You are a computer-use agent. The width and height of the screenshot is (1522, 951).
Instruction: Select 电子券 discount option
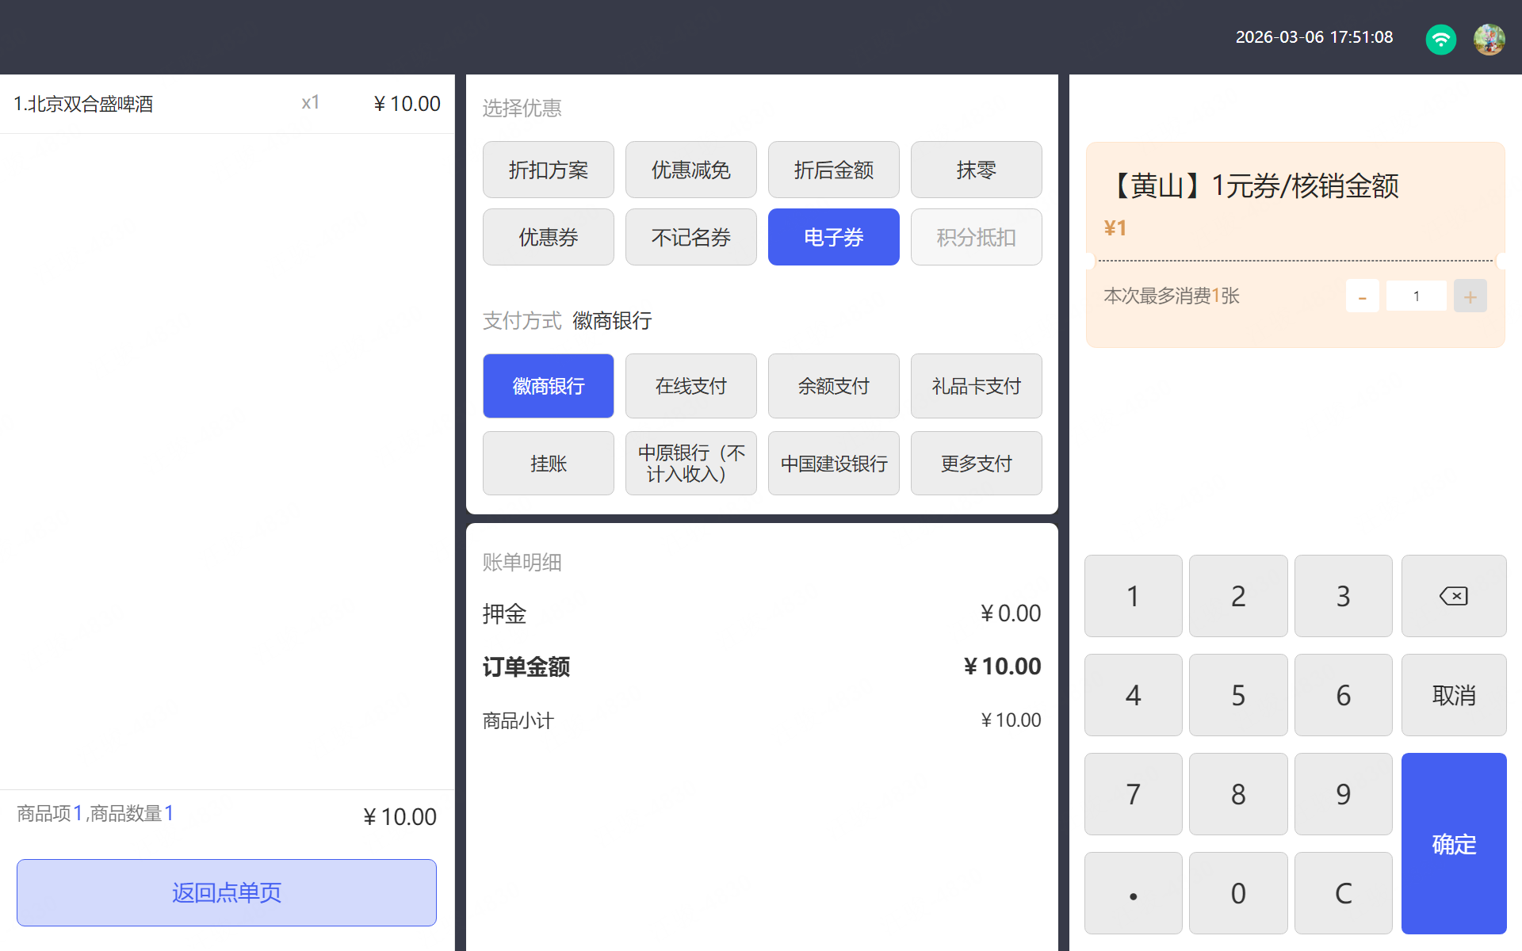tap(833, 237)
